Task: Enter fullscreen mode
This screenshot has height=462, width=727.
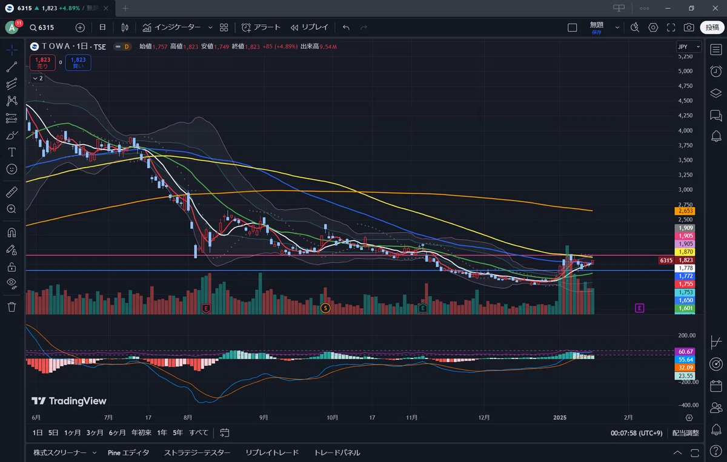Action: pyautogui.click(x=671, y=27)
